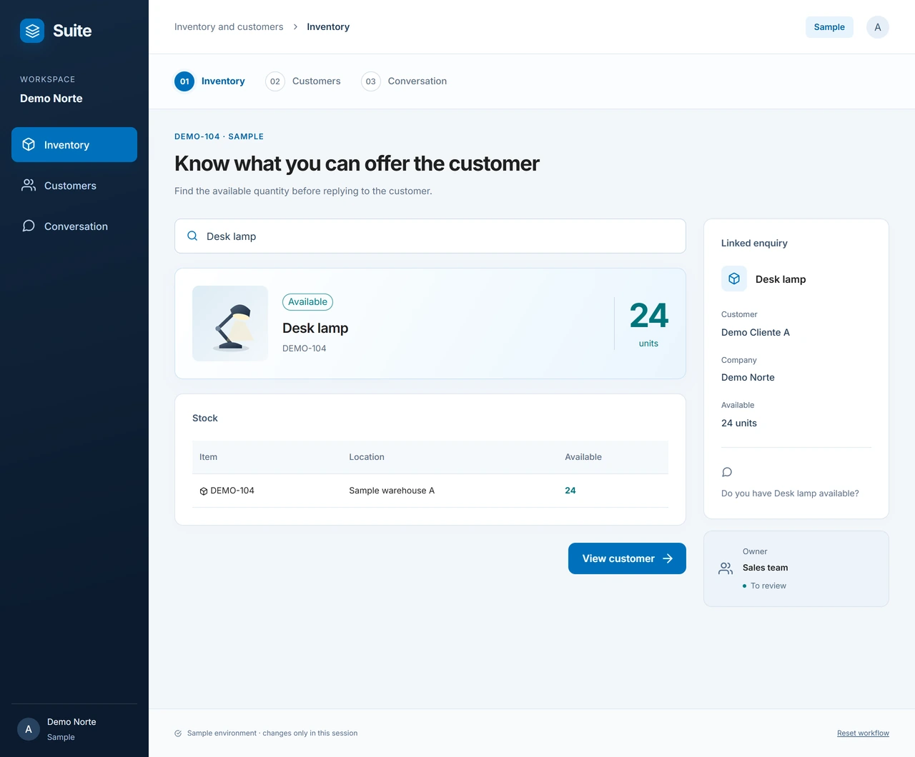This screenshot has width=915, height=757.
Task: Click the Demo Norte avatar at sidebar bottom
Action: (29, 729)
